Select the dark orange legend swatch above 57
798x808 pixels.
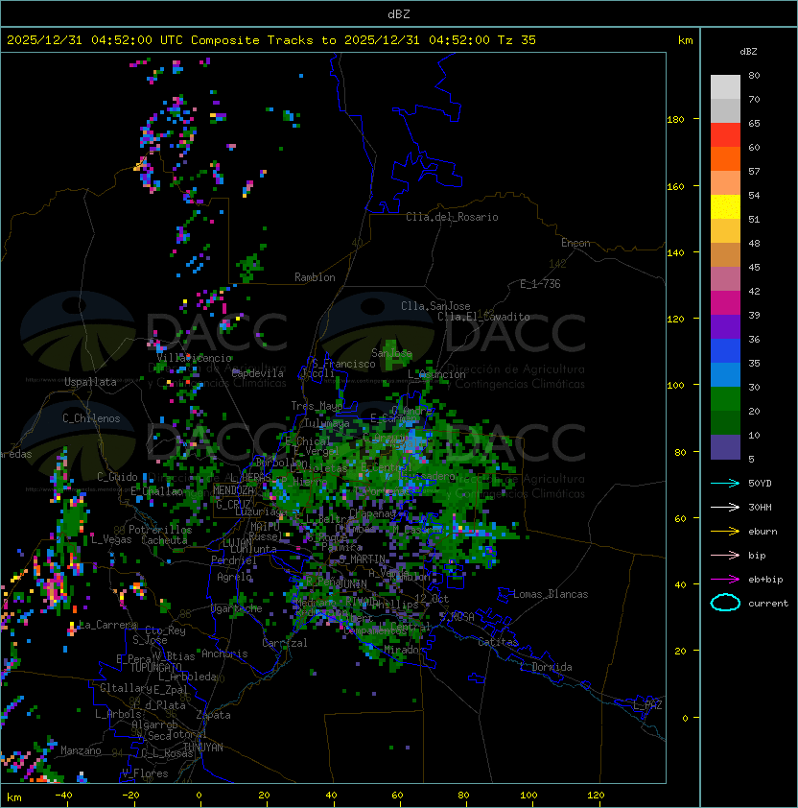pos(725,158)
